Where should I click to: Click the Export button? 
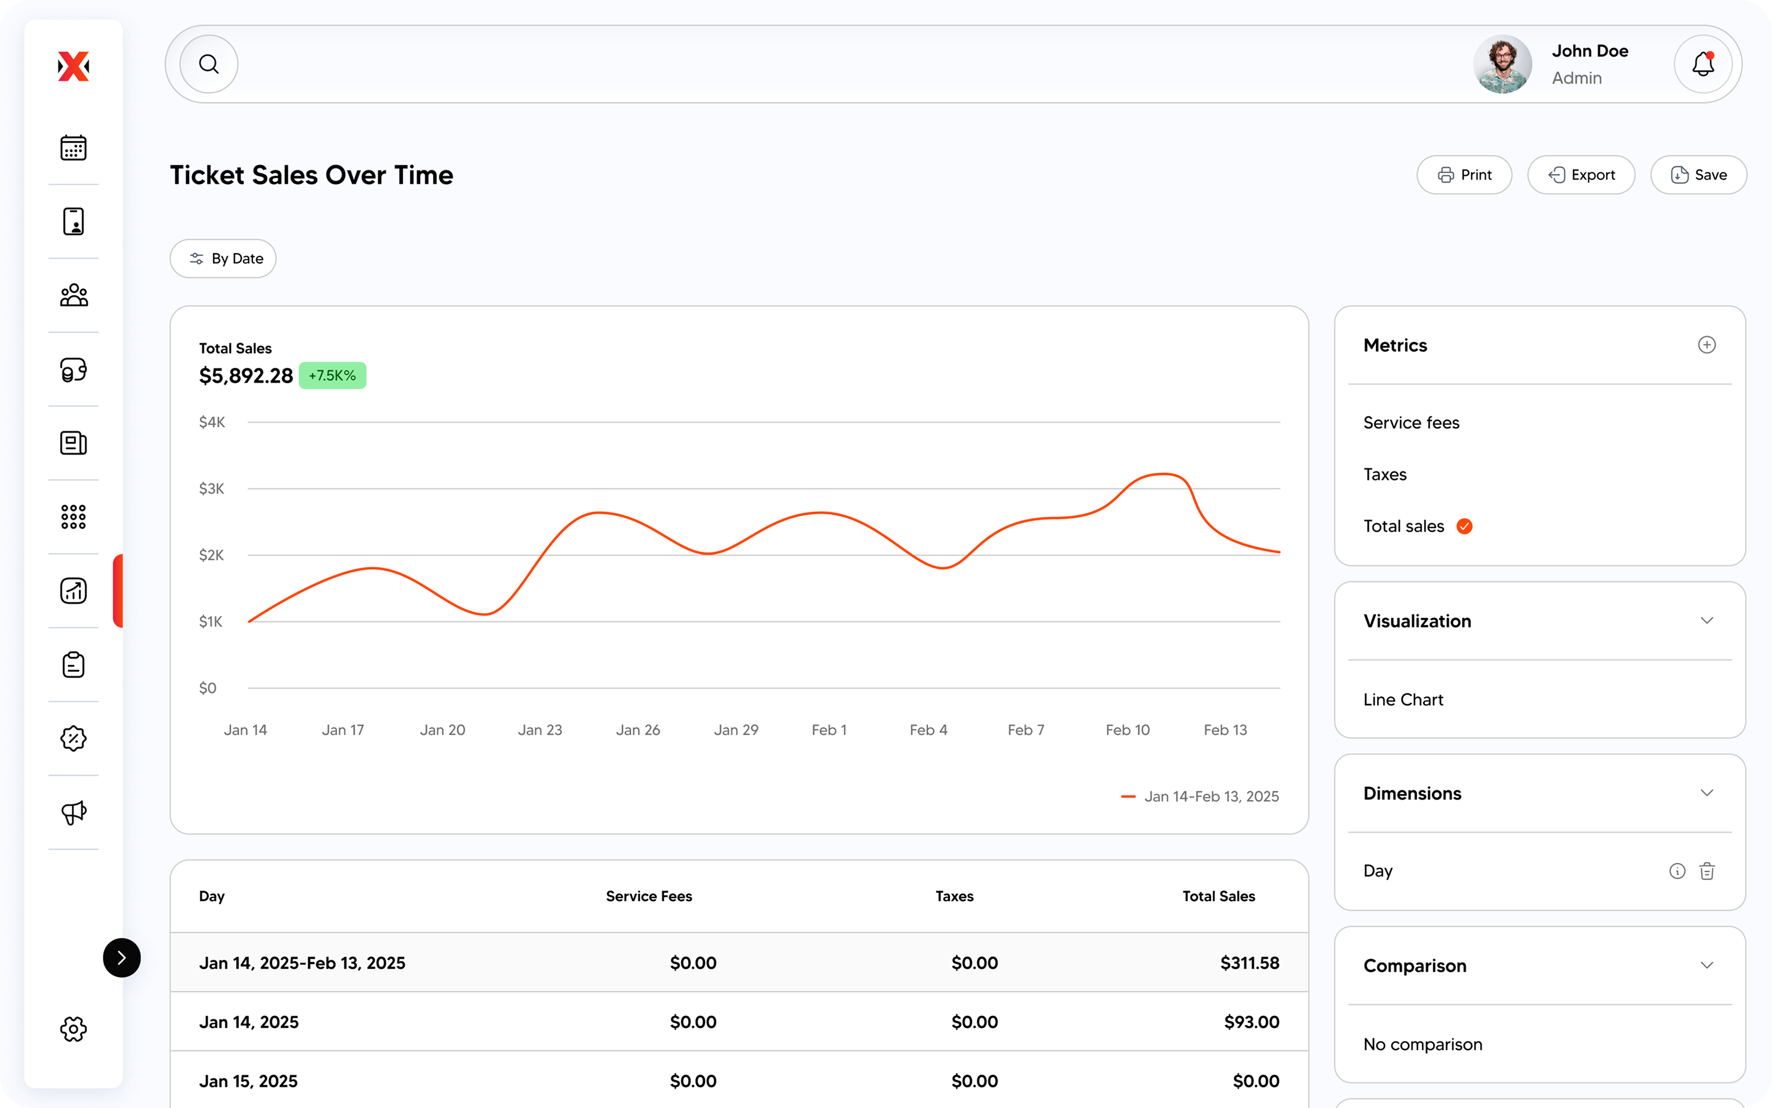tap(1580, 174)
